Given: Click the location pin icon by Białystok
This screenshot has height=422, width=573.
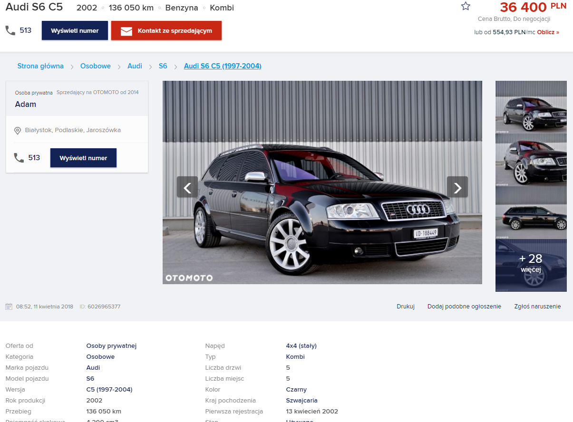Looking at the screenshot, I should pos(18,131).
